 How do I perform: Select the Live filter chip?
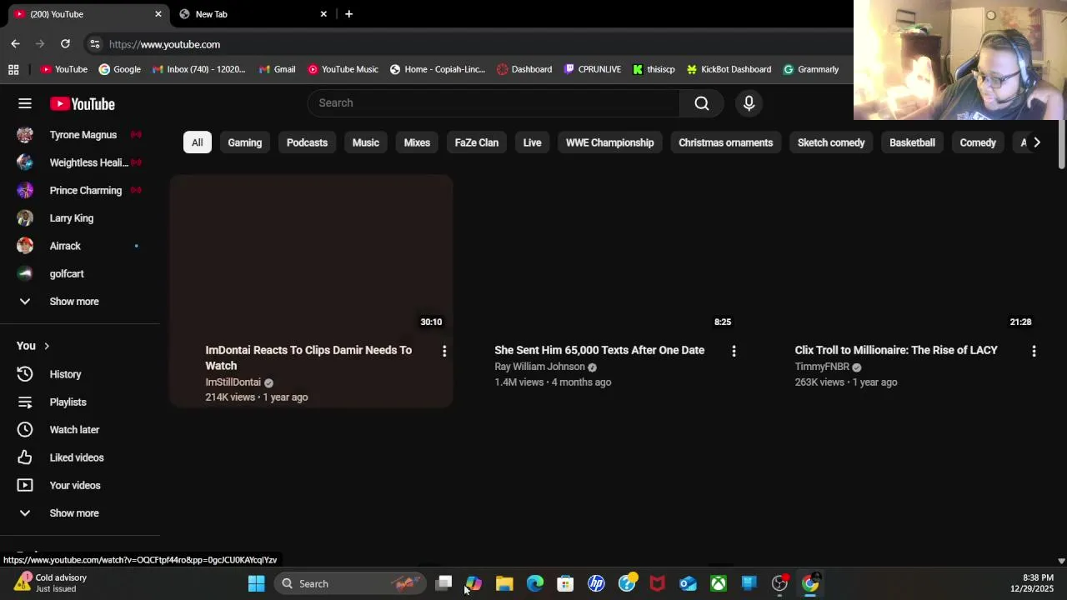(532, 142)
